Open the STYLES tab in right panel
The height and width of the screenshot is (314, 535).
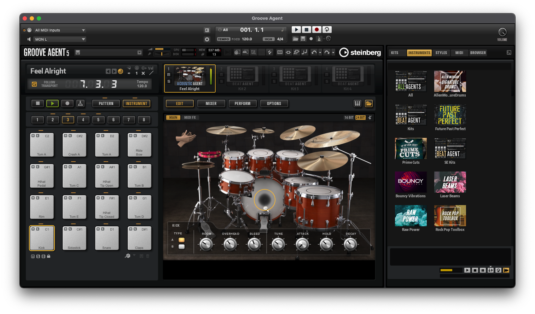(x=441, y=53)
